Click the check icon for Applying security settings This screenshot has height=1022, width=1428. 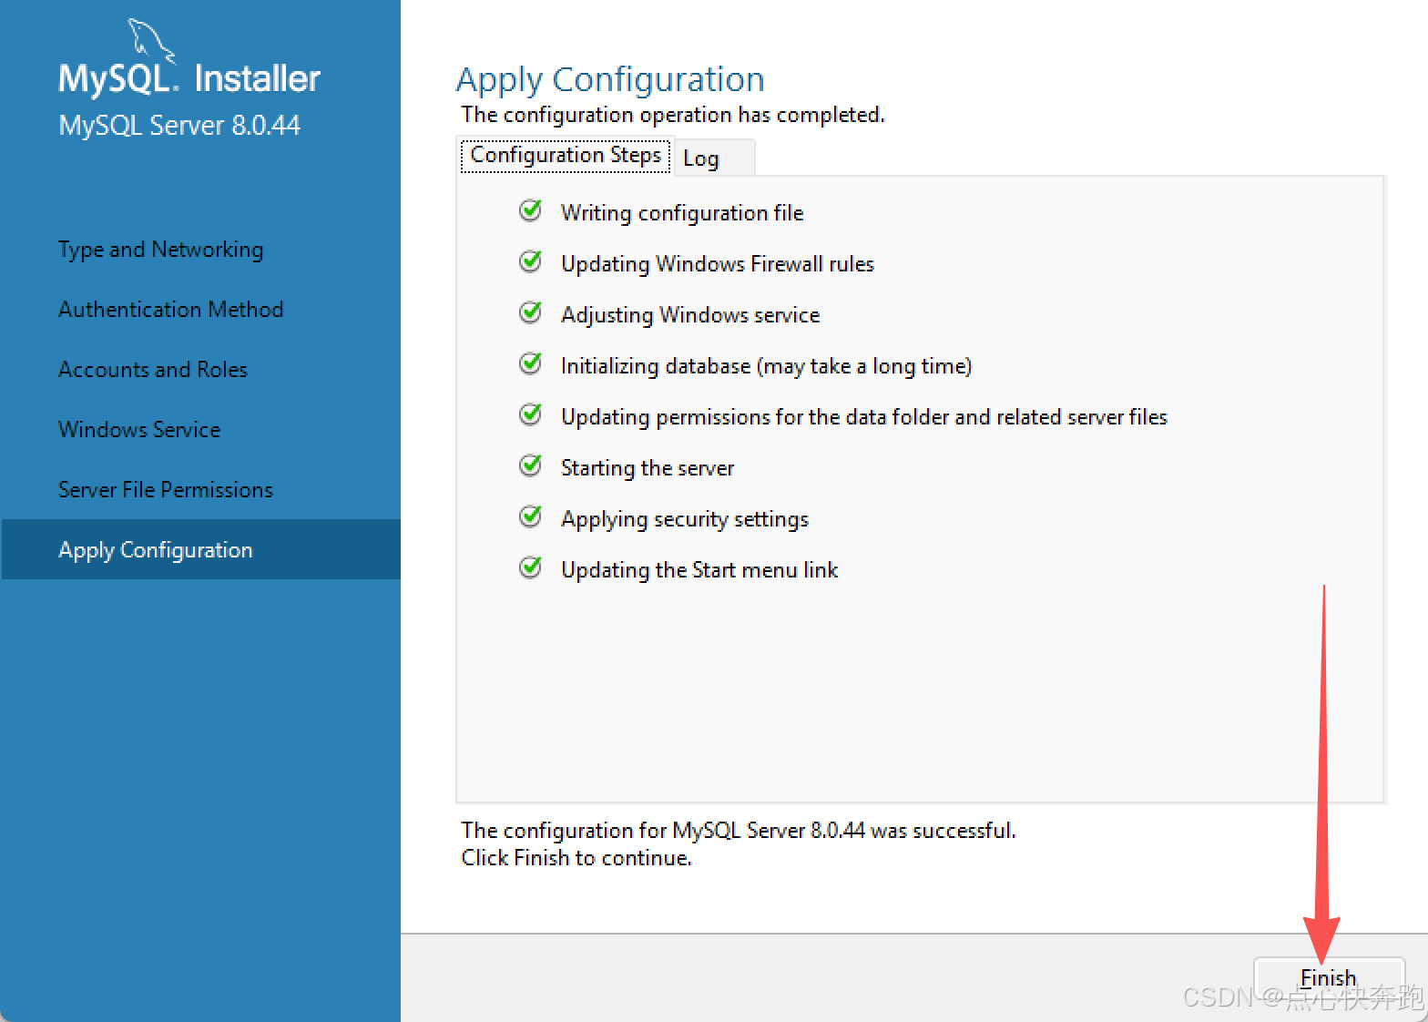coord(531,517)
